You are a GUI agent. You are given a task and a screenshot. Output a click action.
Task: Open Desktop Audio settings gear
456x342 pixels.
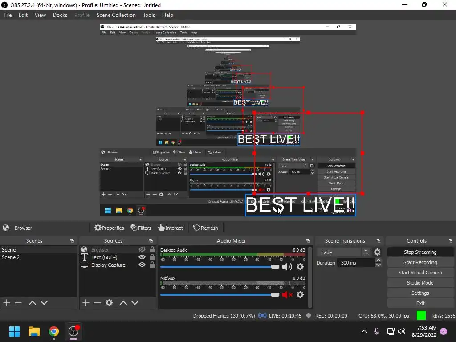click(300, 267)
